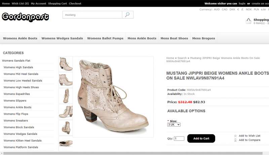The height and width of the screenshot is (155, 269).
Task: Open Mens Boat Shoes navigation tab
Action: pos(174,38)
